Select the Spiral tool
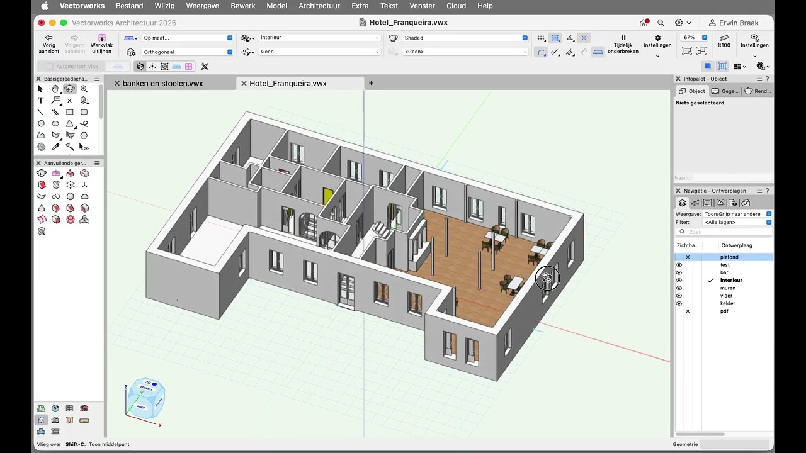The height and width of the screenshot is (453, 806). [x=41, y=147]
